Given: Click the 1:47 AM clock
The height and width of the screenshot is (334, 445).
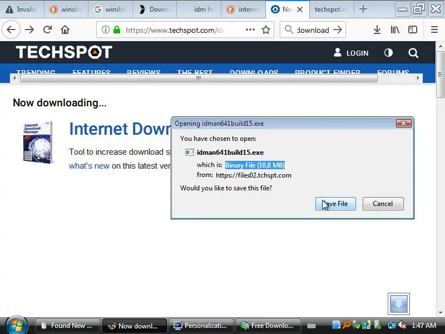Looking at the screenshot, I should click(424, 326).
